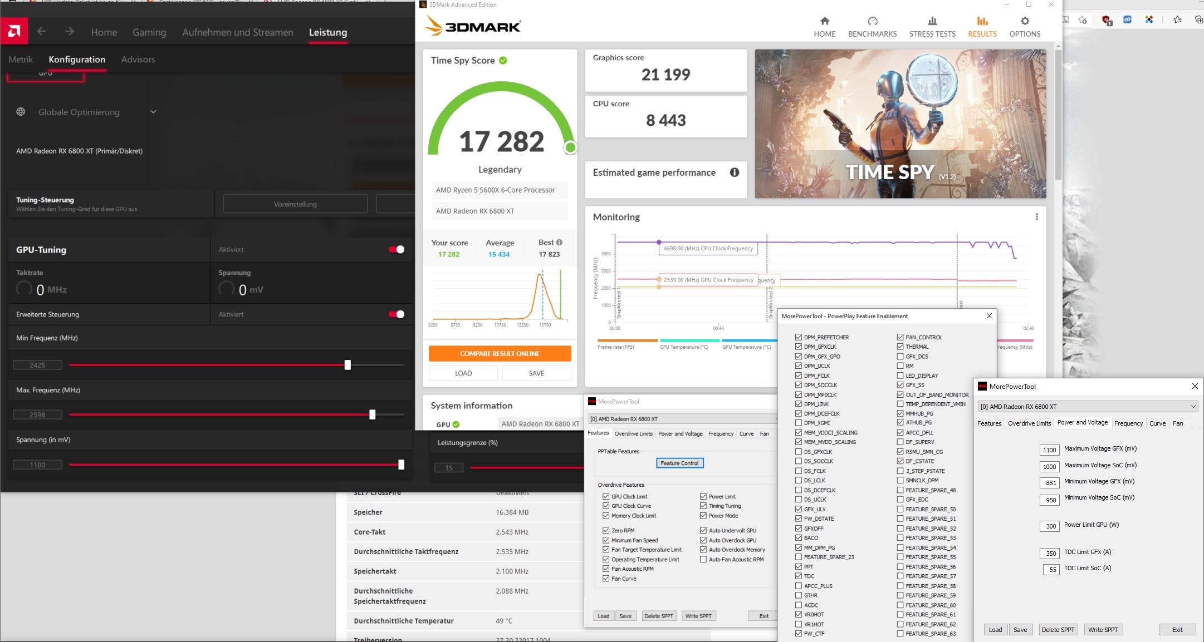The width and height of the screenshot is (1204, 642).
Task: Open 3DMark RESULTS chart icon
Action: pos(982,21)
